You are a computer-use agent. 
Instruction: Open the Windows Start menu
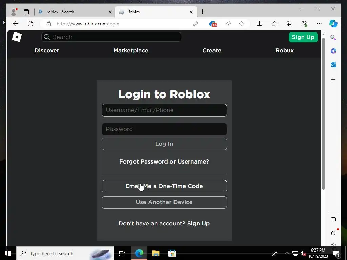(8, 253)
